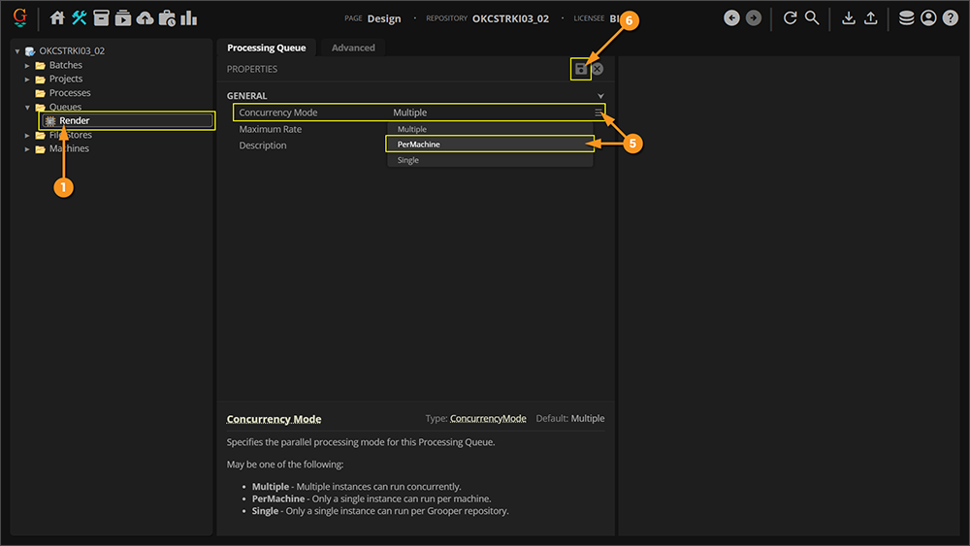Expand the Batches folder arrow
This screenshot has height=546, width=970.
(28, 66)
